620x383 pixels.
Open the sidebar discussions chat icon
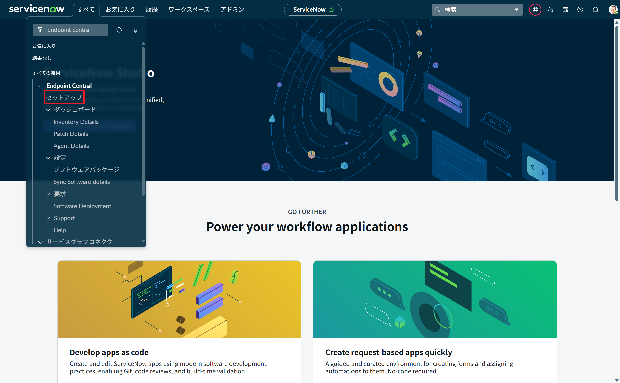550,10
